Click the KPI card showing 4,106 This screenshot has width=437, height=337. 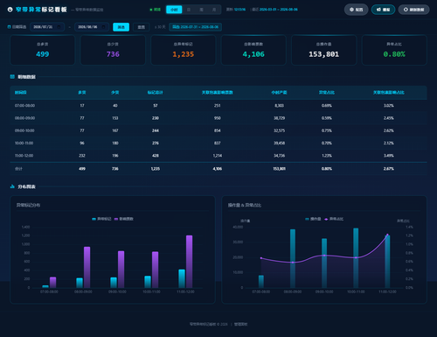click(x=253, y=50)
